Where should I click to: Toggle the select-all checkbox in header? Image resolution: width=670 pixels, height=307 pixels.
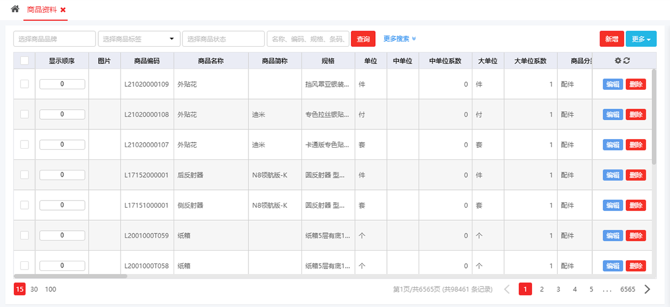coord(25,61)
